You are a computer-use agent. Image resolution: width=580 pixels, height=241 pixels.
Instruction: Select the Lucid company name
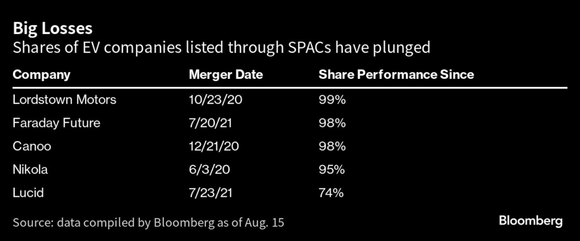pos(28,193)
